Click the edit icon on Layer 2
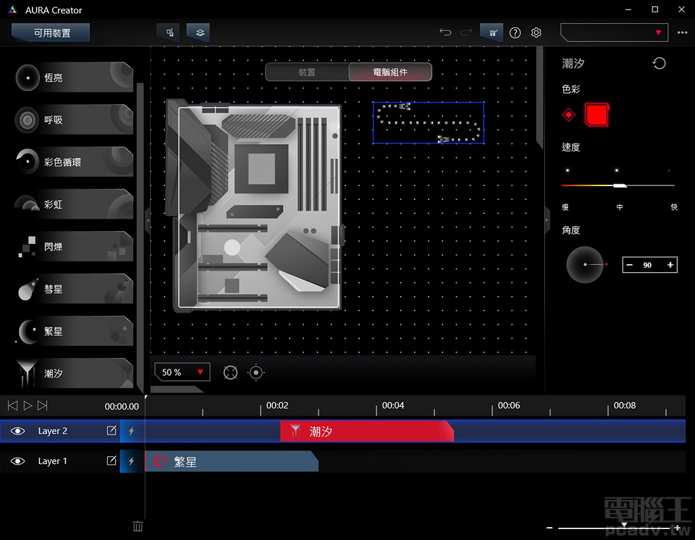The image size is (695, 540). tap(111, 431)
